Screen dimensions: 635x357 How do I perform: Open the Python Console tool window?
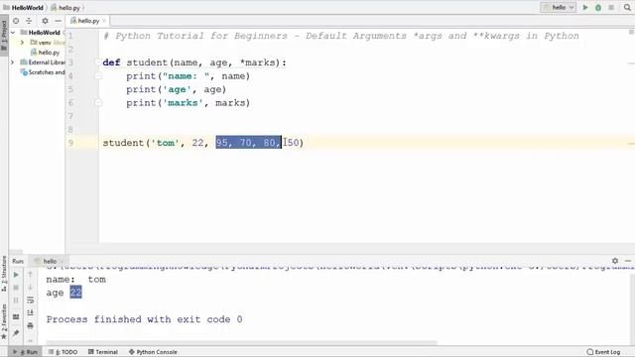pyautogui.click(x=153, y=352)
